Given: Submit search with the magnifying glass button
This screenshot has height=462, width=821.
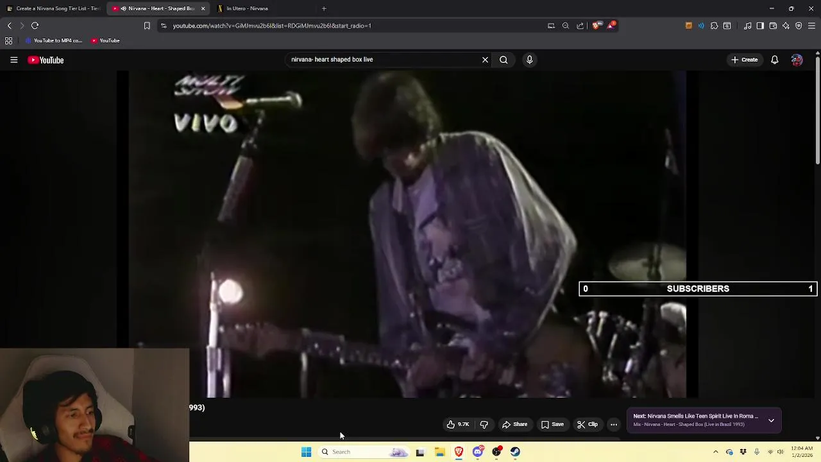Looking at the screenshot, I should point(504,60).
